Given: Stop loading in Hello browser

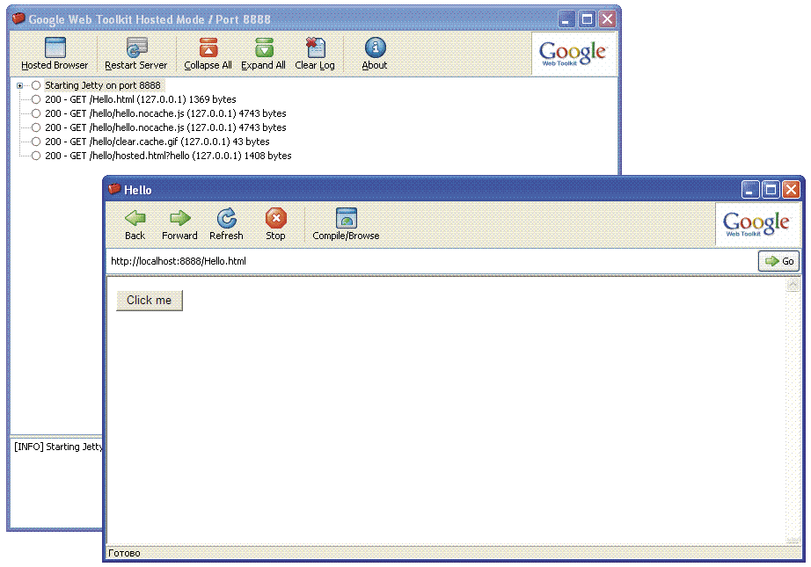Looking at the screenshot, I should 275,225.
